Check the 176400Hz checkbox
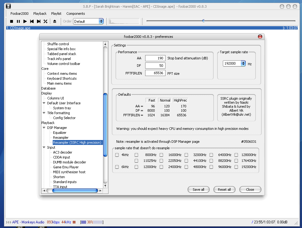The image size is (302, 228). [236, 161]
